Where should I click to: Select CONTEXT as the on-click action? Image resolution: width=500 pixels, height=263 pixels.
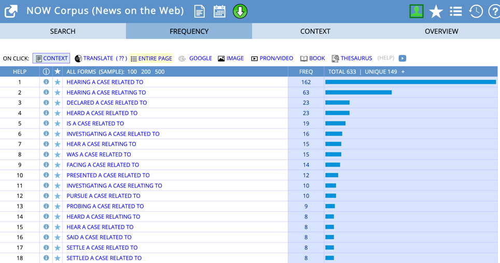(x=51, y=59)
